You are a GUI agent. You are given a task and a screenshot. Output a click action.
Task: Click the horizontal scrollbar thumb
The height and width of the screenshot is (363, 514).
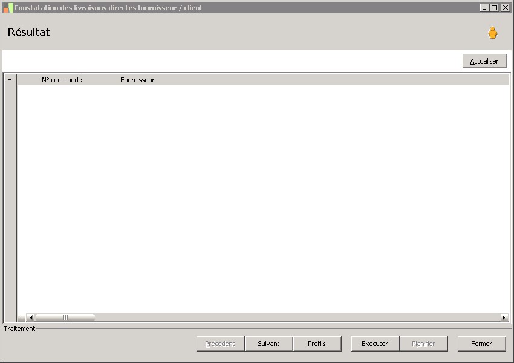(x=65, y=318)
